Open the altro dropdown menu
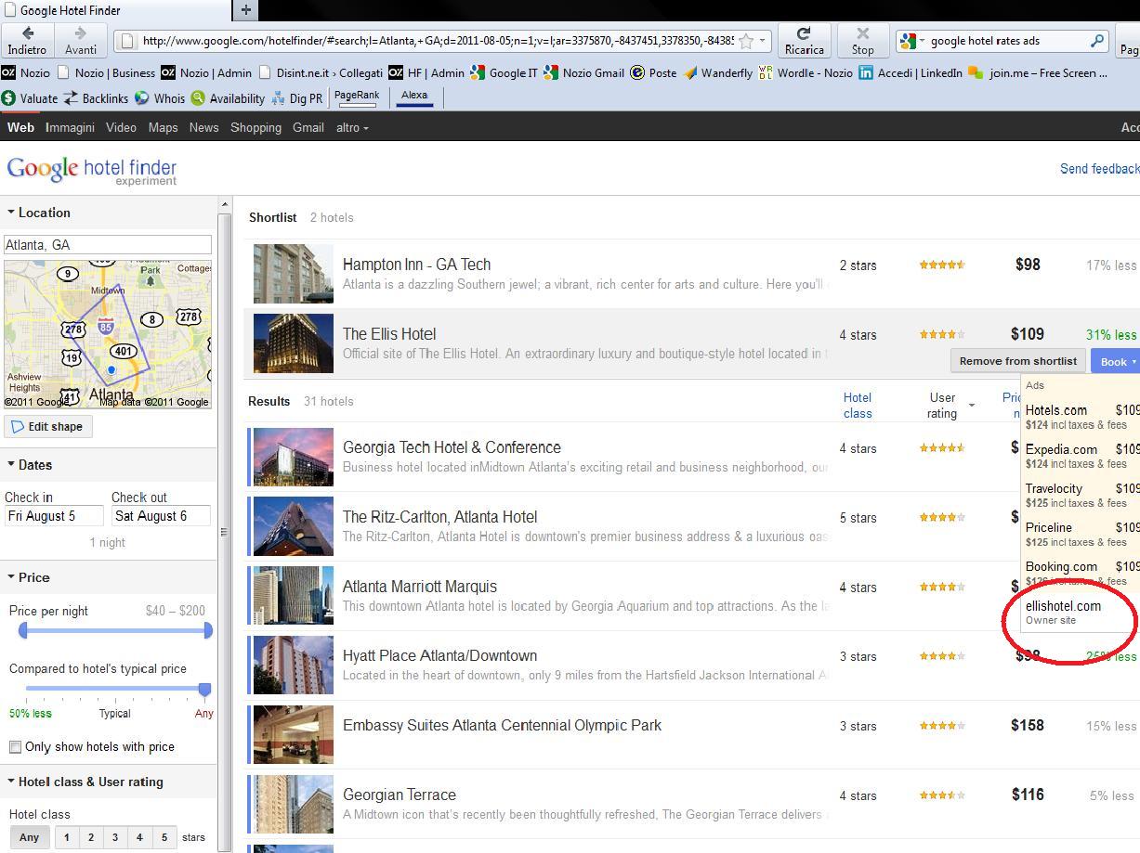Viewport: 1140px width, 853px height. 352,128
